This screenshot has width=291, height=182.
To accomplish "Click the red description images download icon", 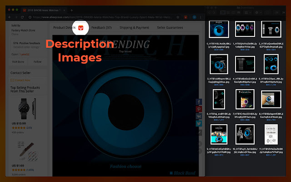I will tap(82, 28).
